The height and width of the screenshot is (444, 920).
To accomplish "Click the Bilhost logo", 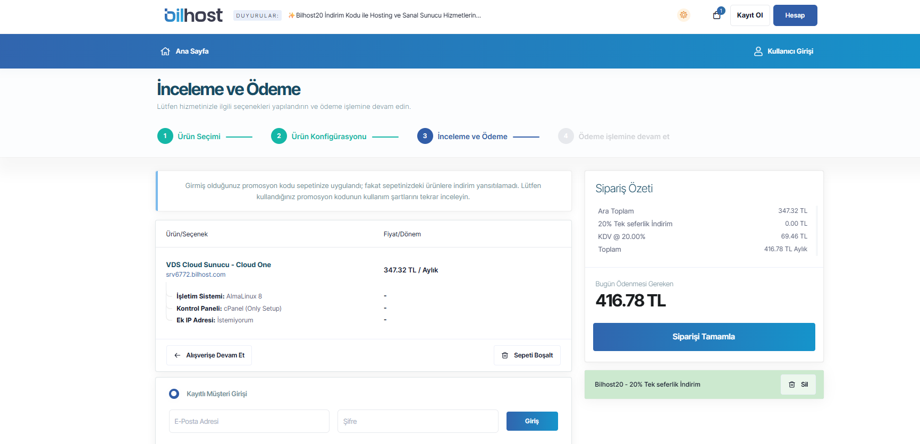I will pyautogui.click(x=193, y=15).
